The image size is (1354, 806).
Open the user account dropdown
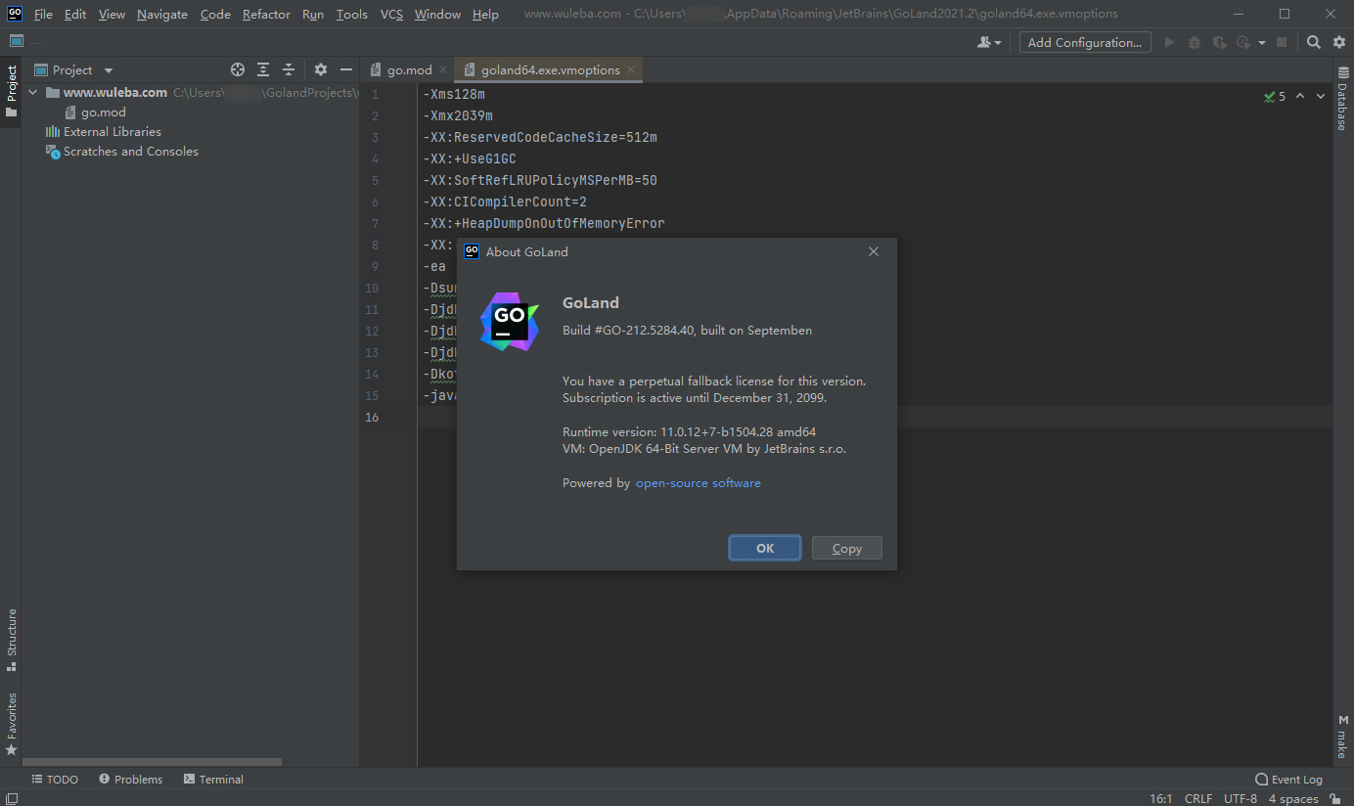point(989,42)
